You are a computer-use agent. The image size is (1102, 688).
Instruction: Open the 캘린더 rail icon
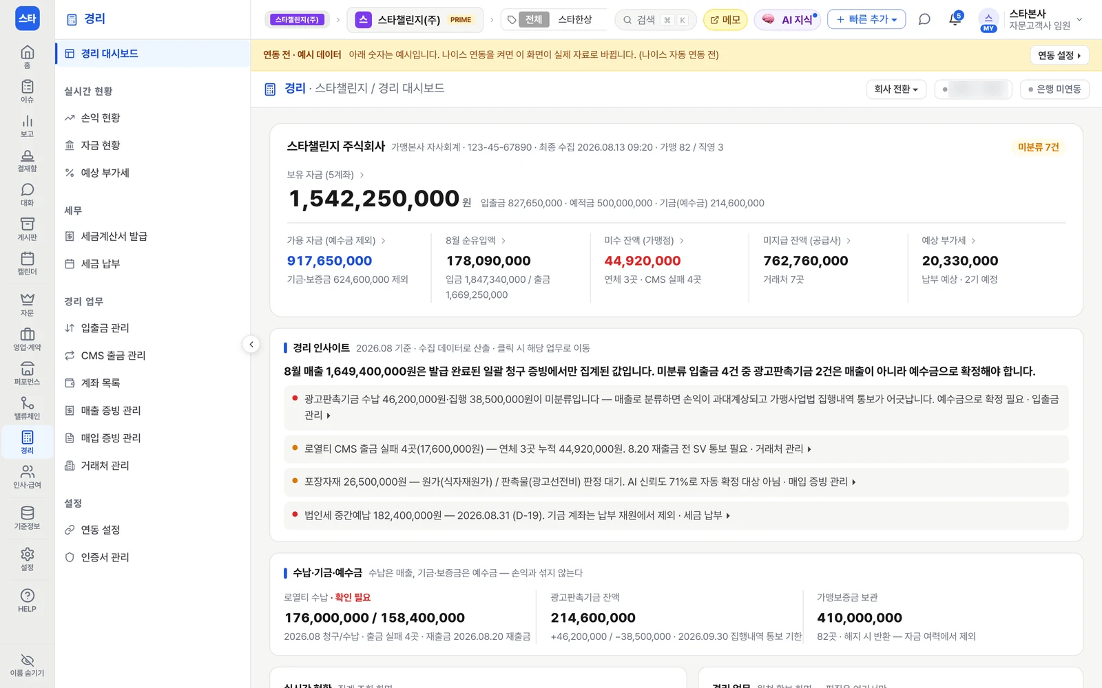(x=27, y=263)
